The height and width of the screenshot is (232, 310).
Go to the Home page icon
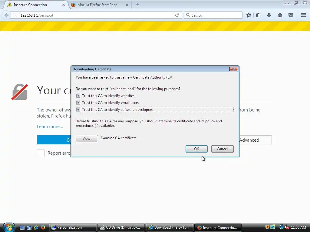pos(280,15)
